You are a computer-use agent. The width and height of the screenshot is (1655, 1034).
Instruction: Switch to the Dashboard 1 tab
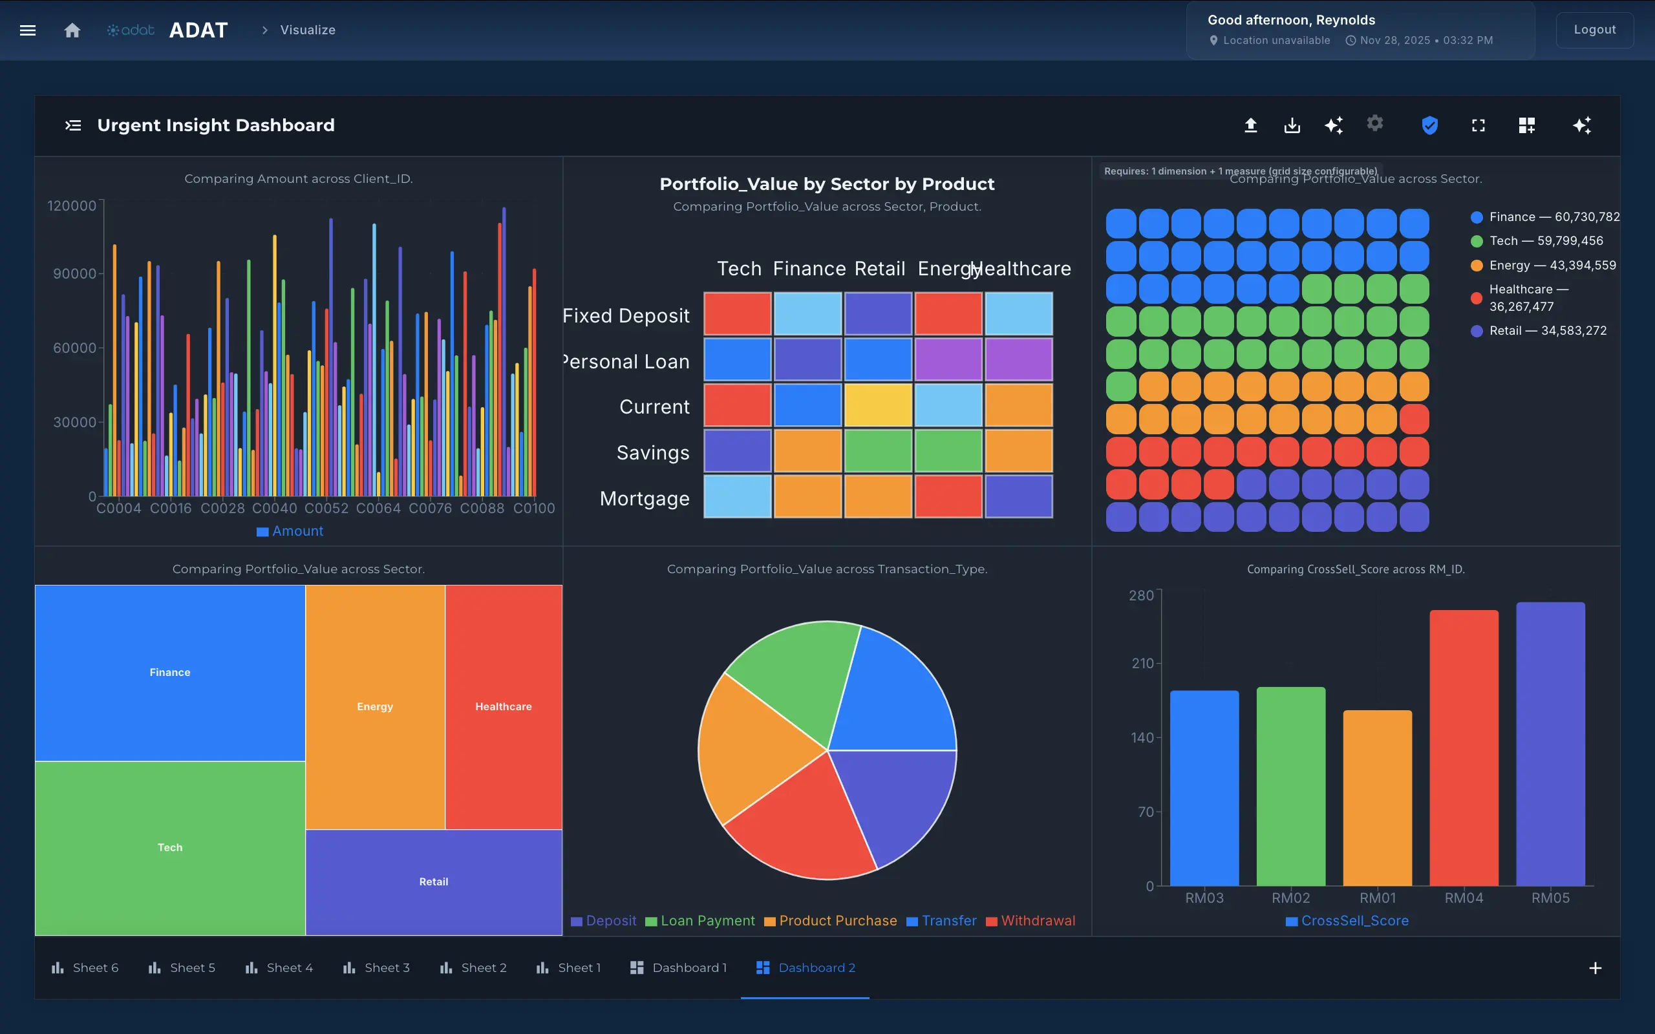tap(689, 967)
